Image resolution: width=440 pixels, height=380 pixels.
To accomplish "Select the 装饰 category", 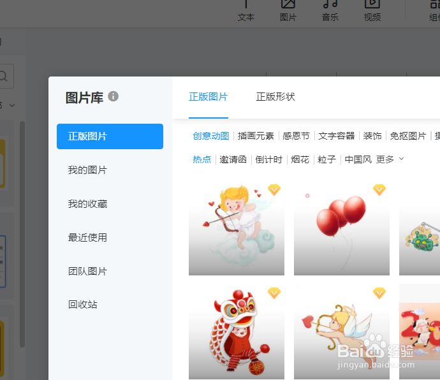I will coord(372,136).
